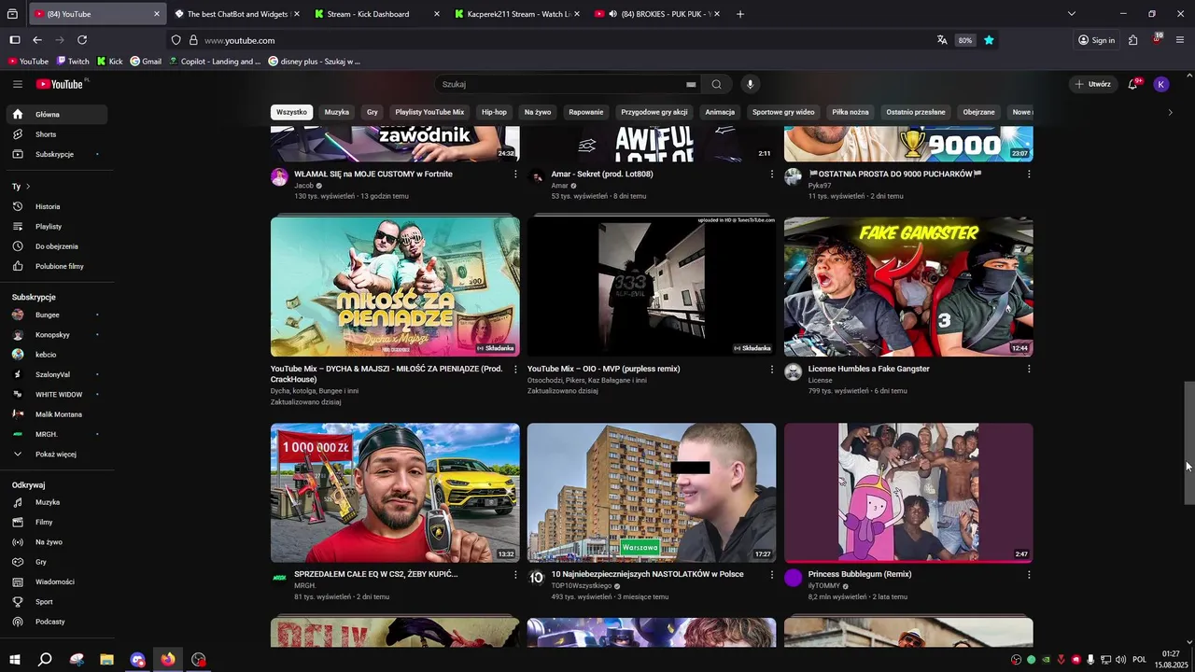Open the MIŁOŚĆ ZA PIENIĄDZE mix thumbnail

coord(395,287)
